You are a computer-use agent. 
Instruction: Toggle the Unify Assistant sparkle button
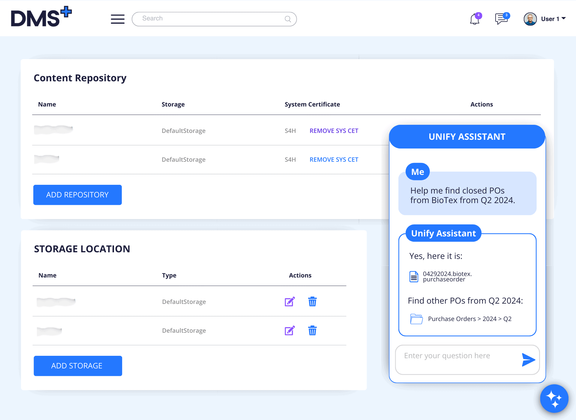point(554,398)
